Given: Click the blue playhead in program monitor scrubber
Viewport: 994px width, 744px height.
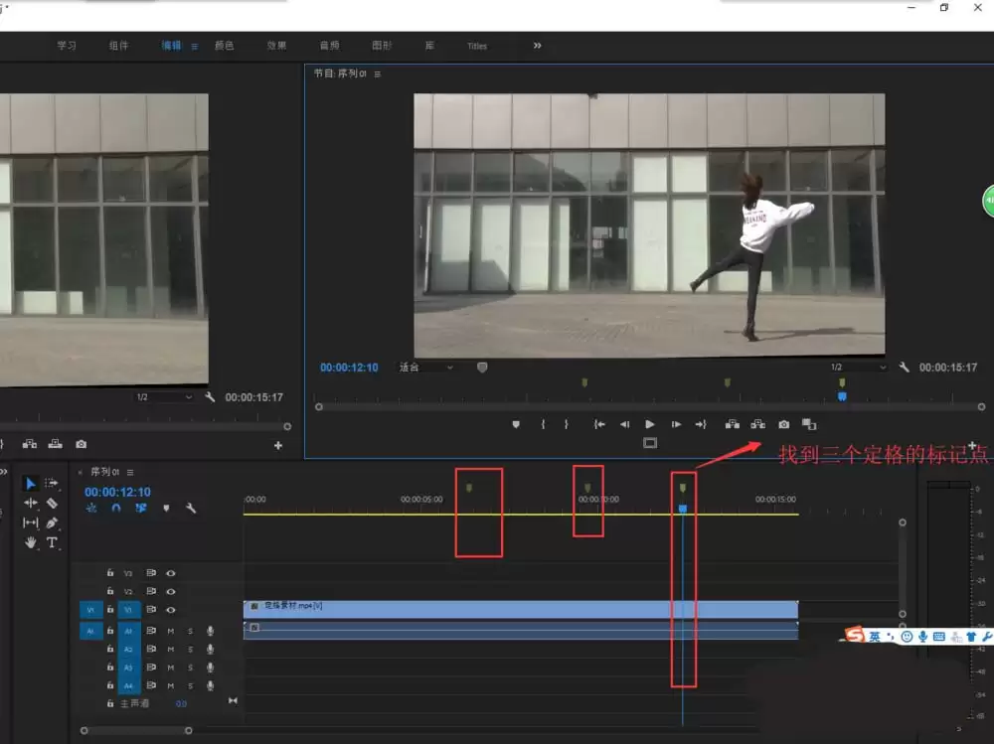Looking at the screenshot, I should click(x=842, y=395).
